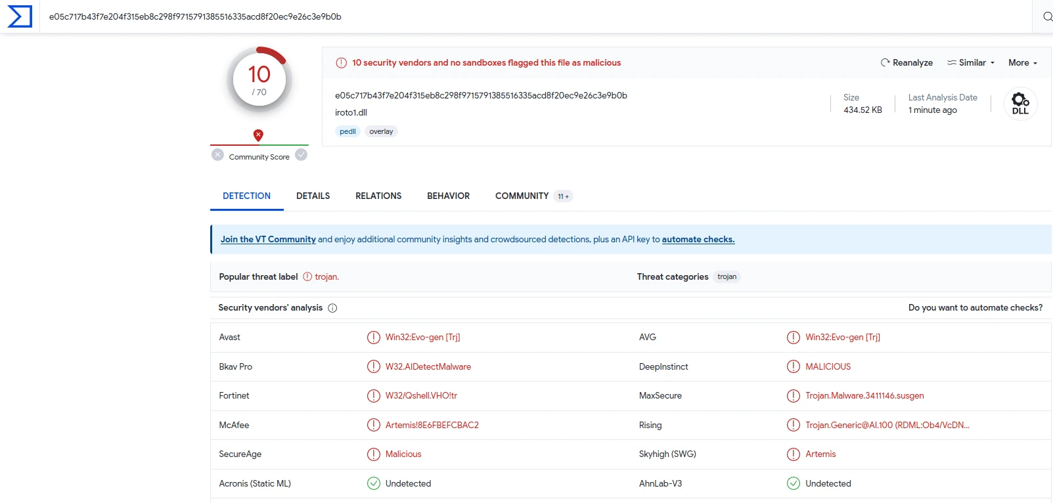Click the warning icon beside Popular threat label
Viewport: 1053px width, 503px height.
pos(307,277)
